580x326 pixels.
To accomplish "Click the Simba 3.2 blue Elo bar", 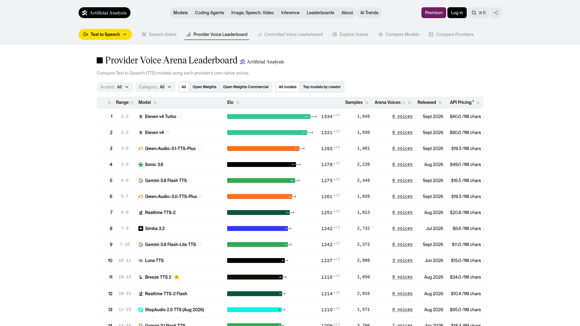I will 258,228.
